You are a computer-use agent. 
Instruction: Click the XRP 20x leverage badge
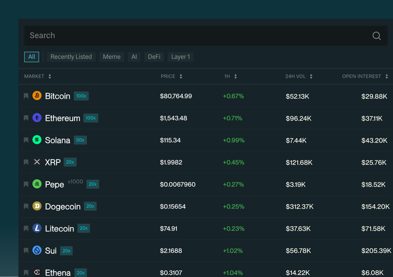click(70, 162)
